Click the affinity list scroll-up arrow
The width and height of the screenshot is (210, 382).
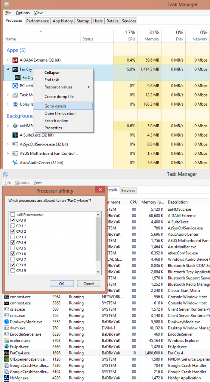98,215
